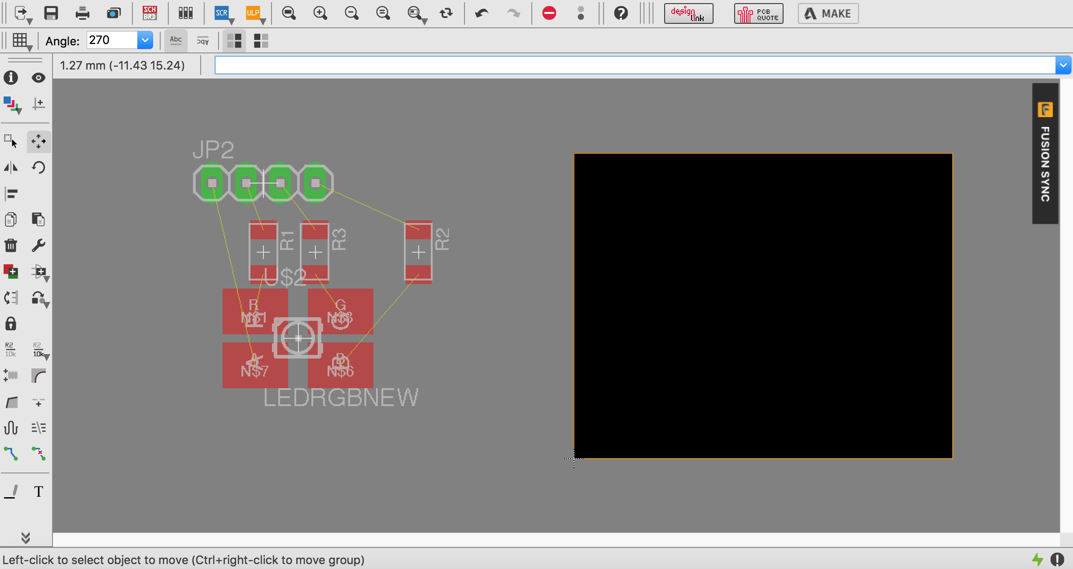Image resolution: width=1073 pixels, height=569 pixels.
Task: Click into the command line input field
Action: coord(635,66)
